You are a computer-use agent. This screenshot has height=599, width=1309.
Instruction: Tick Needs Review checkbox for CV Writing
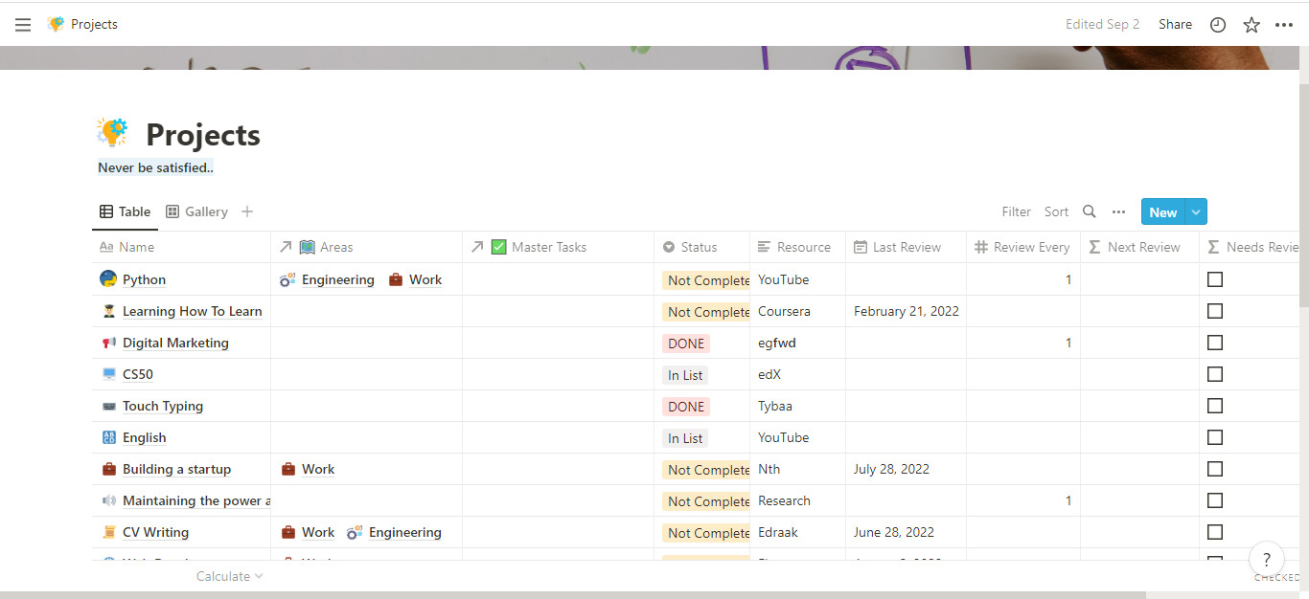point(1215,532)
